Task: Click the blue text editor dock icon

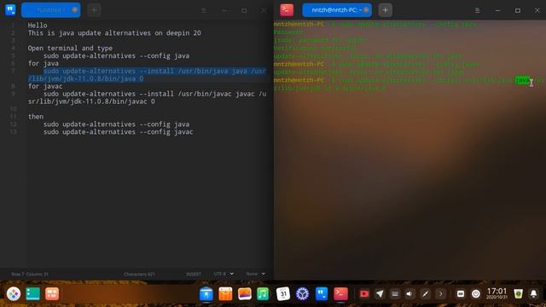Action: [x=322, y=293]
